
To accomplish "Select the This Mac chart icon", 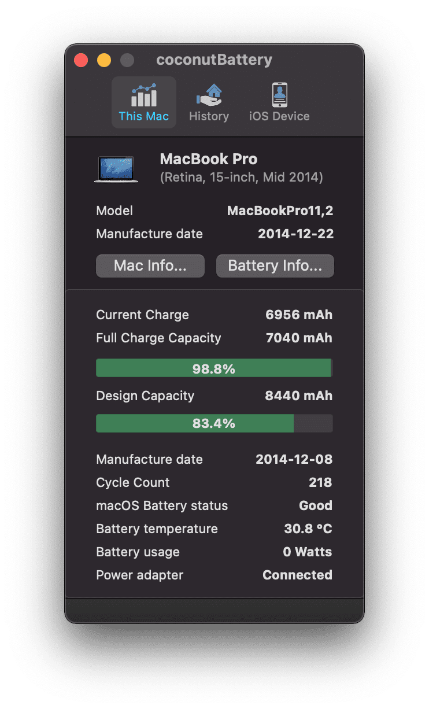I will click(x=144, y=95).
